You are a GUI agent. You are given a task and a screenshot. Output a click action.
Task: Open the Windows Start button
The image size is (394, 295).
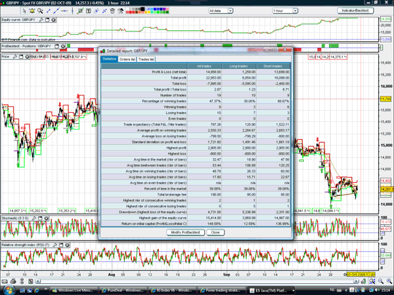(x=9, y=290)
